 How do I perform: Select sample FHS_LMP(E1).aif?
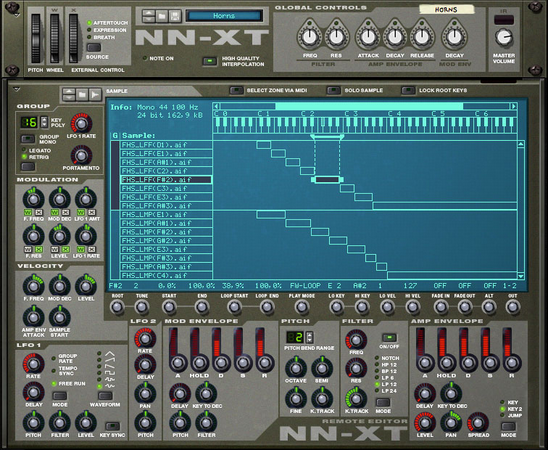(x=167, y=215)
